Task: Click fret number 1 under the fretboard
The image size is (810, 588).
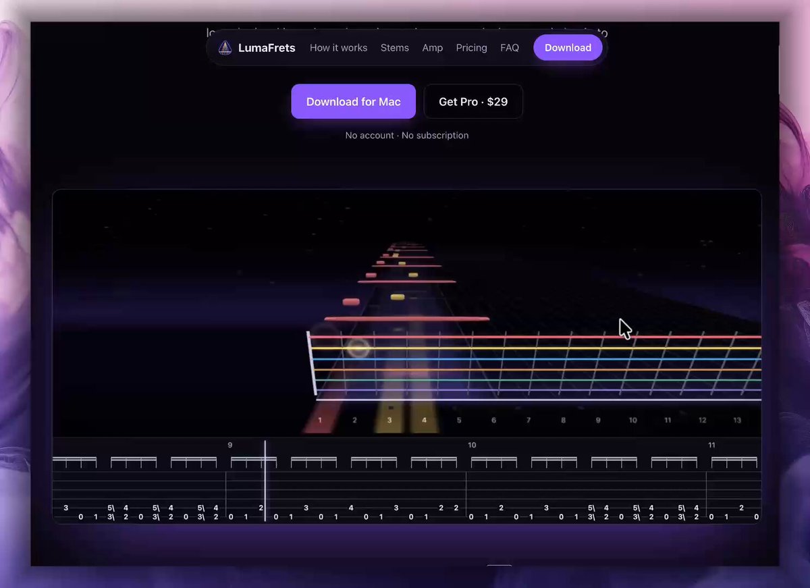Action: pos(320,420)
